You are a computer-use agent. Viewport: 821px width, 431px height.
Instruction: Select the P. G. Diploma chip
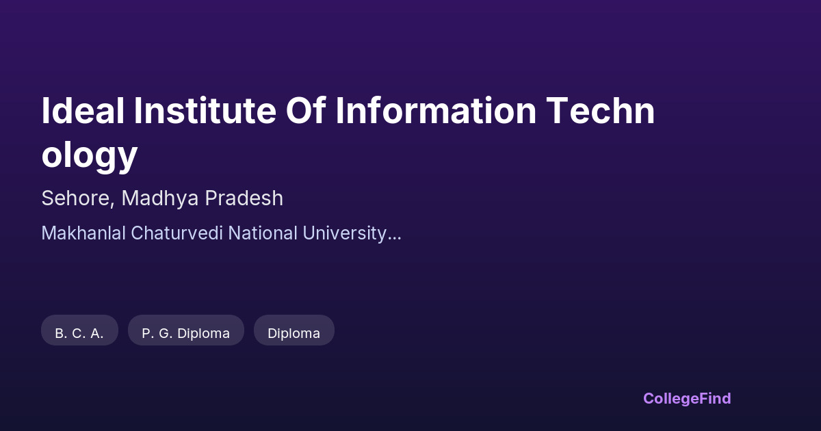pyautogui.click(x=185, y=333)
